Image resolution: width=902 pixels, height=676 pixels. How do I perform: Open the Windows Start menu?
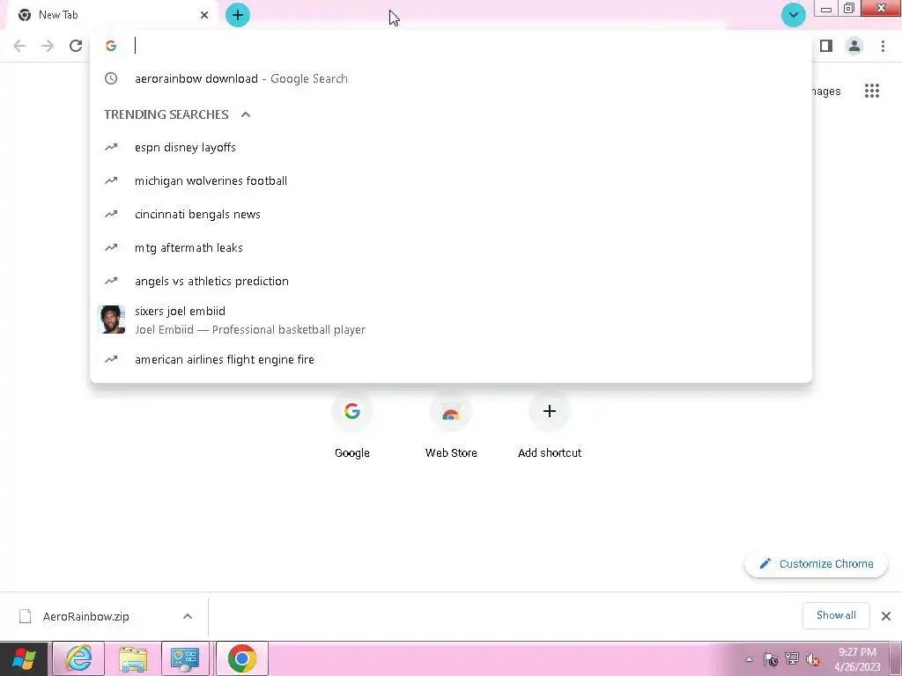click(x=24, y=658)
